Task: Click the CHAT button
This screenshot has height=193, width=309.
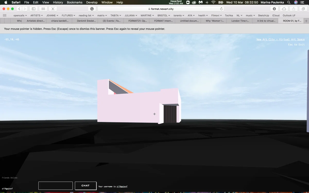Action: 85,186
